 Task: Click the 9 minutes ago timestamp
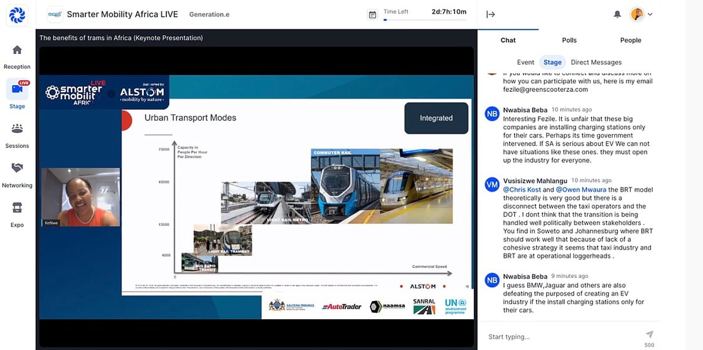pyautogui.click(x=569, y=277)
